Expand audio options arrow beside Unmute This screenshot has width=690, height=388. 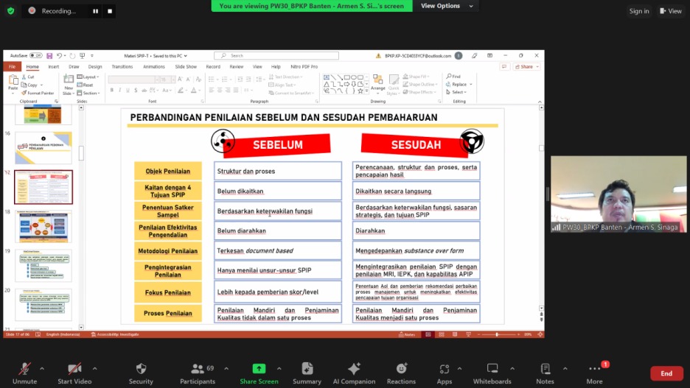[x=42, y=368]
